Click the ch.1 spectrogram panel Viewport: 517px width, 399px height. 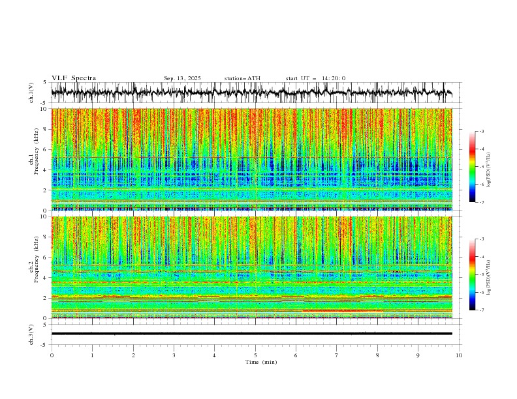[252, 159]
